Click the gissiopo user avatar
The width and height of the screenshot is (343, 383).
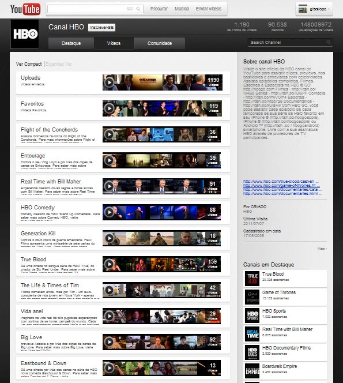[303, 9]
